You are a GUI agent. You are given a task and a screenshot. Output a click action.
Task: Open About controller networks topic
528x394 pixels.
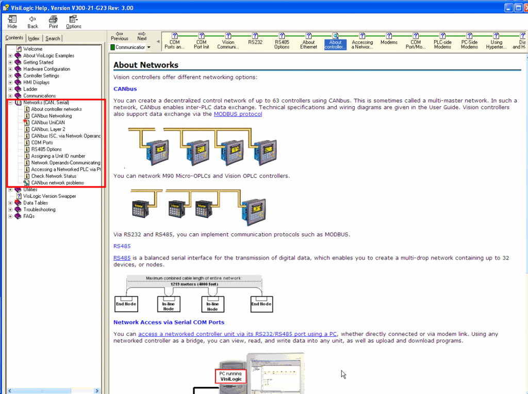coord(56,109)
